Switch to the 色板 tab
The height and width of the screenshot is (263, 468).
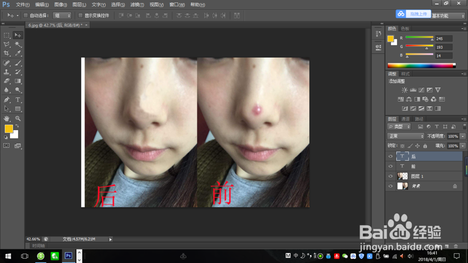point(405,29)
